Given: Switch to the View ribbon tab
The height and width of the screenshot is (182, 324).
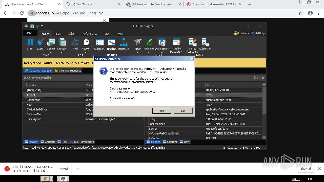Looking at the screenshot, I should (x=107, y=34).
